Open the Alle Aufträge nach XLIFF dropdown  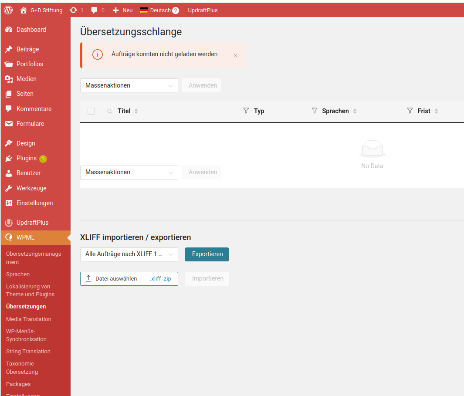tap(129, 254)
